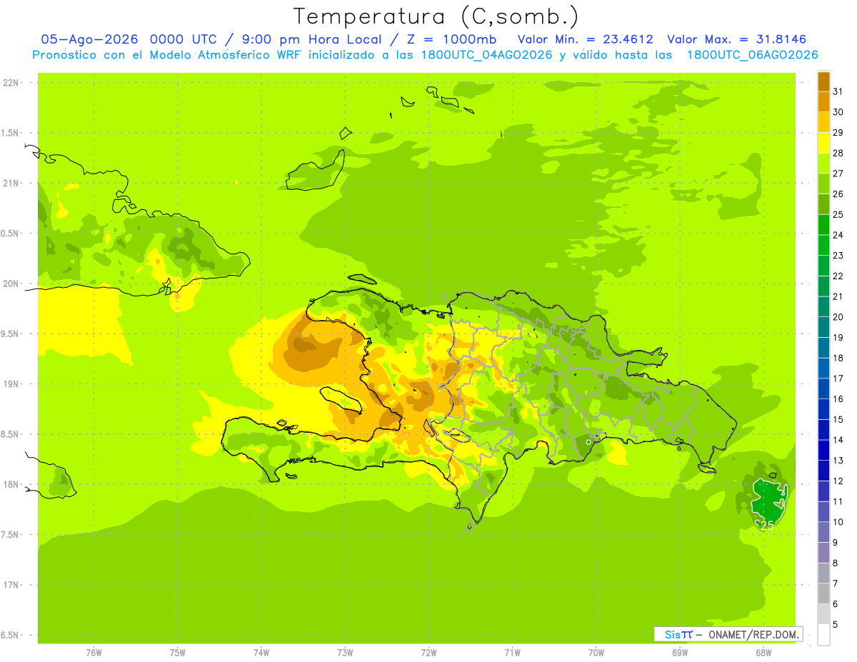Image resolution: width=857 pixels, height=662 pixels.
Task: Pick the gray swatch between 6 and 7
Action: (x=823, y=593)
